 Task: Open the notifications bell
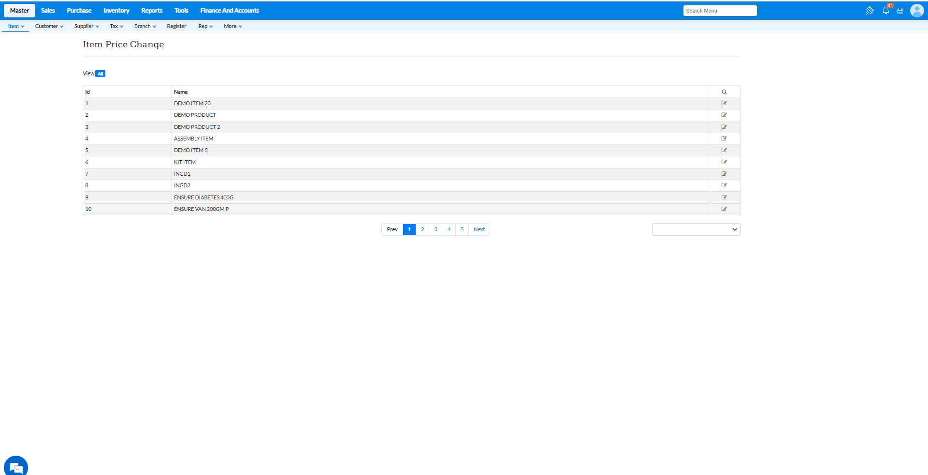pos(886,11)
